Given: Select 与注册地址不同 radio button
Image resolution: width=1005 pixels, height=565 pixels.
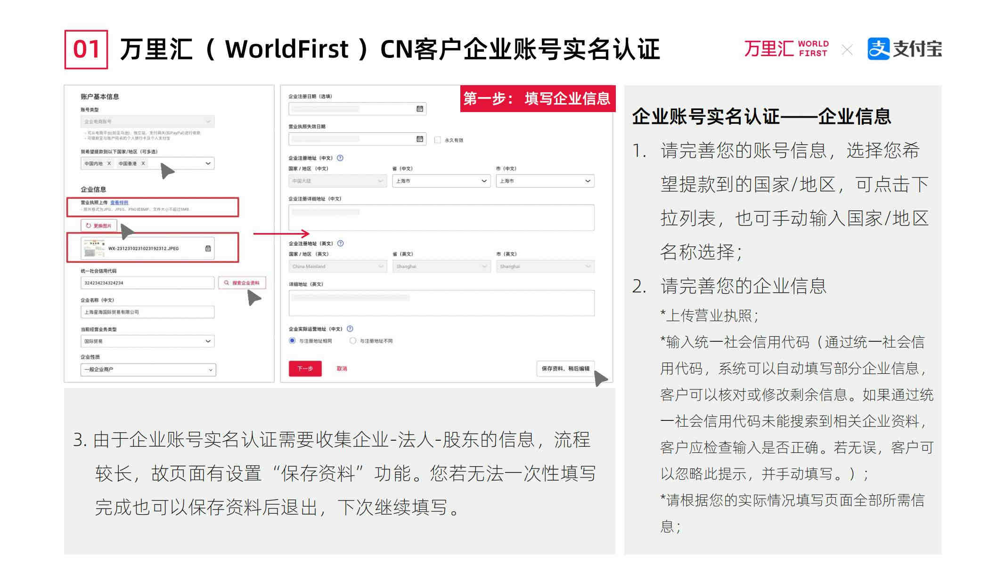Looking at the screenshot, I should pos(352,340).
